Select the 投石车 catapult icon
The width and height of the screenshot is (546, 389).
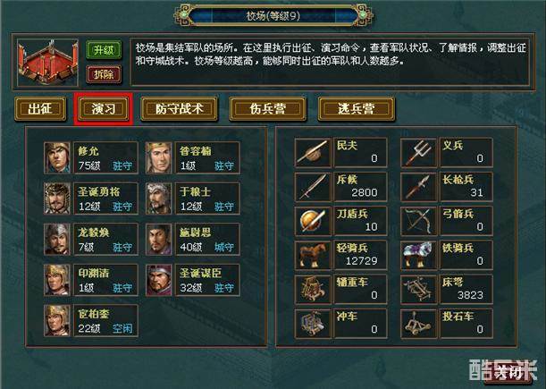point(418,324)
